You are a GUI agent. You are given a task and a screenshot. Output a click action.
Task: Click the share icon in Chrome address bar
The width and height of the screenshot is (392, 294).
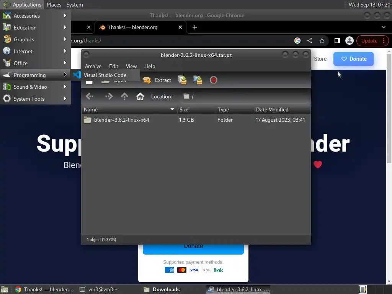(x=309, y=41)
